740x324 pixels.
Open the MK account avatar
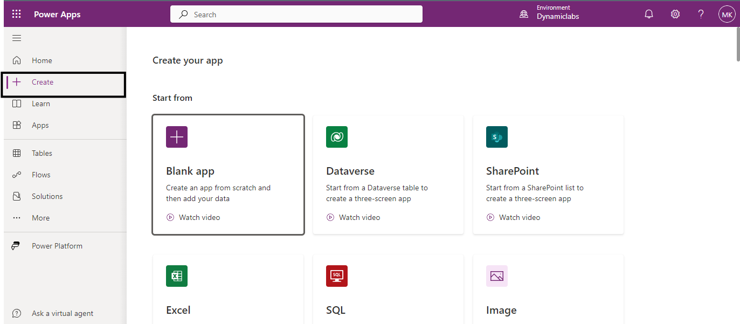coord(727,15)
